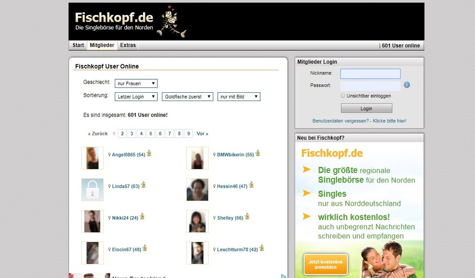Open the Extras tab
The height and width of the screenshot is (278, 475).
[128, 46]
